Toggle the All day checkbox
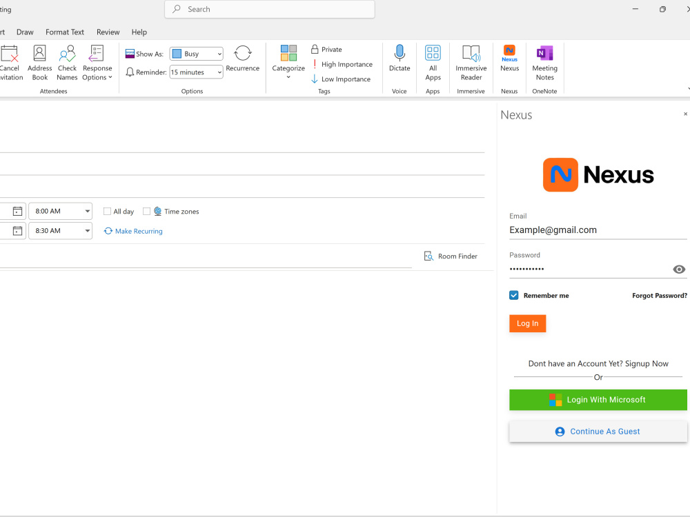The height and width of the screenshot is (517, 690). click(107, 212)
